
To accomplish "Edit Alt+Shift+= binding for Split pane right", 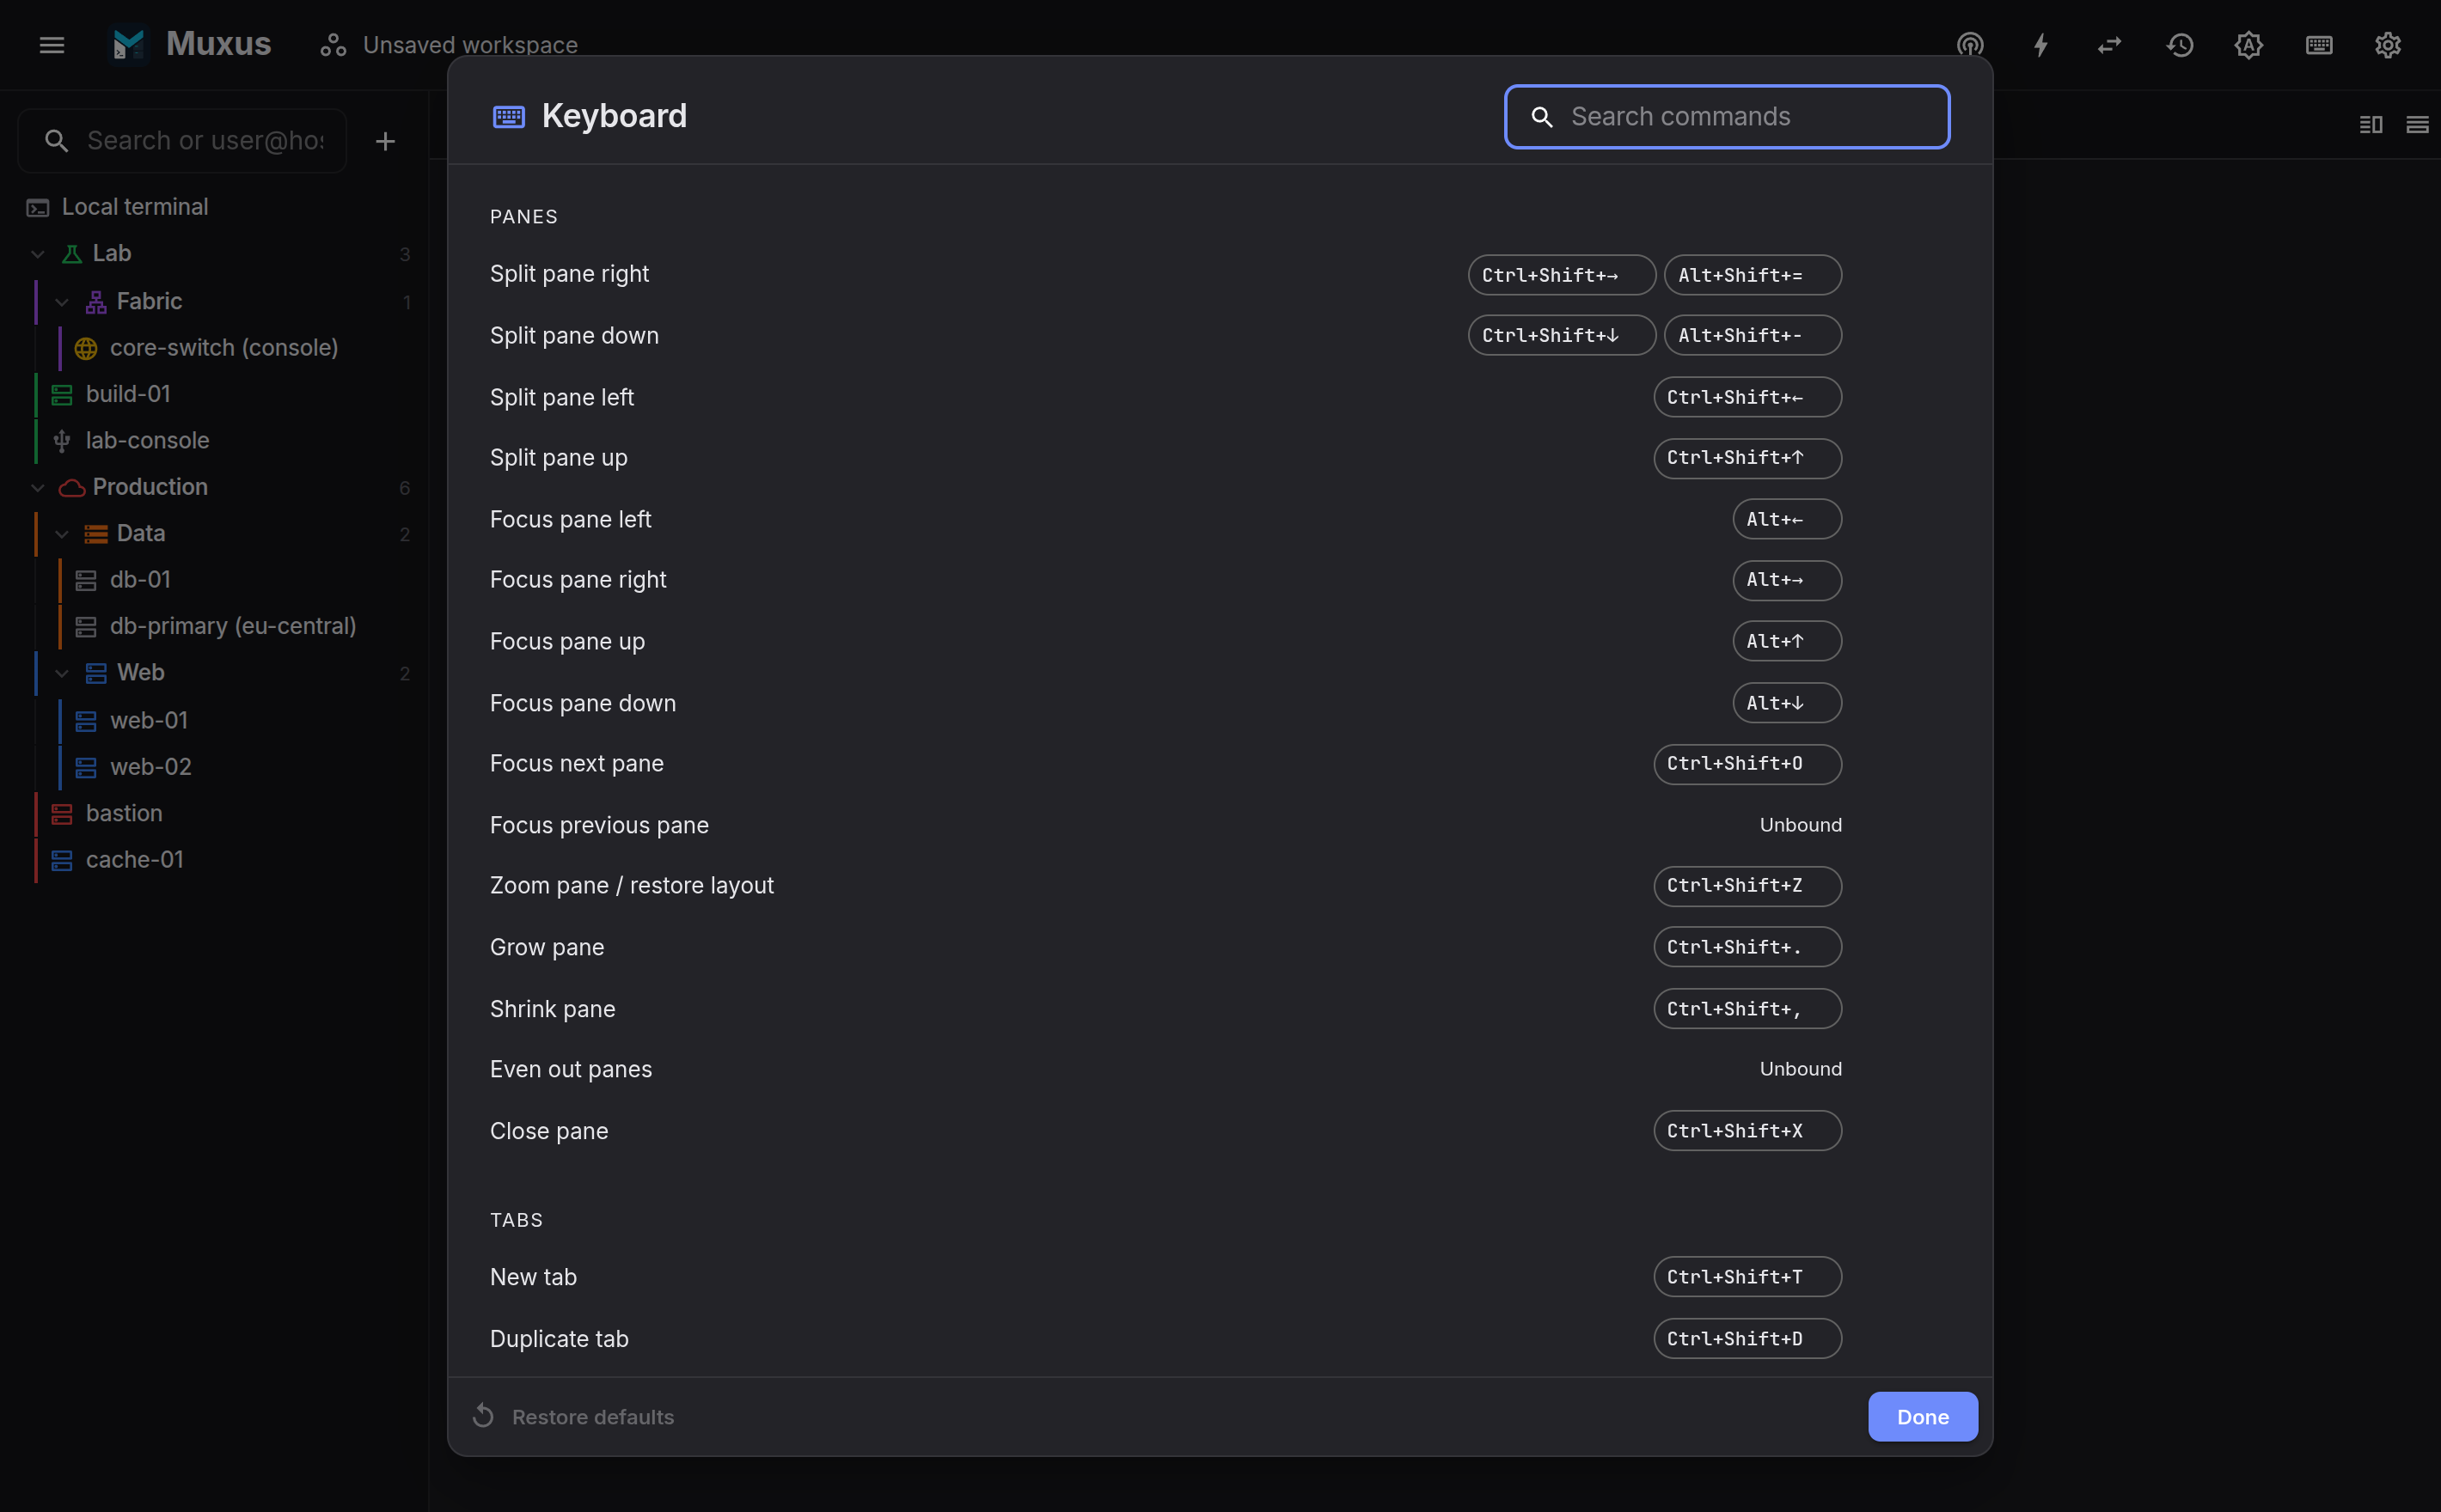I will pyautogui.click(x=1753, y=275).
